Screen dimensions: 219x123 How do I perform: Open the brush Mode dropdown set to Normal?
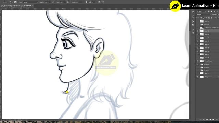(x=30, y=2)
